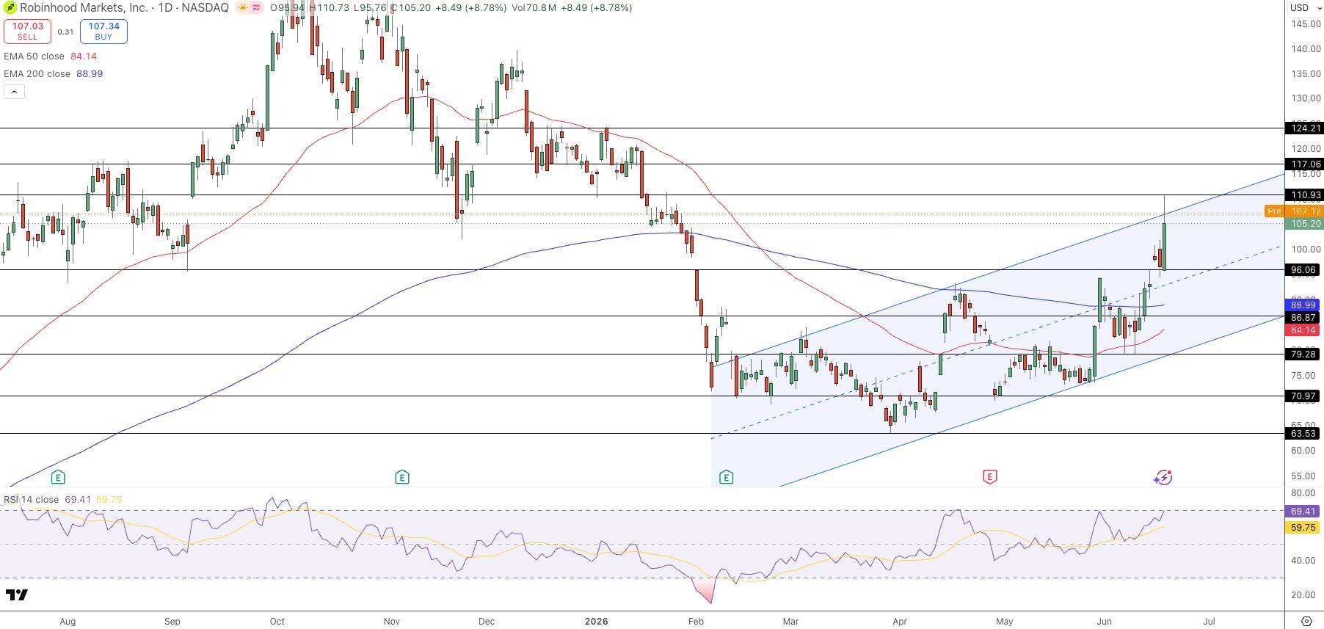Click the August earnings E marker

point(58,478)
